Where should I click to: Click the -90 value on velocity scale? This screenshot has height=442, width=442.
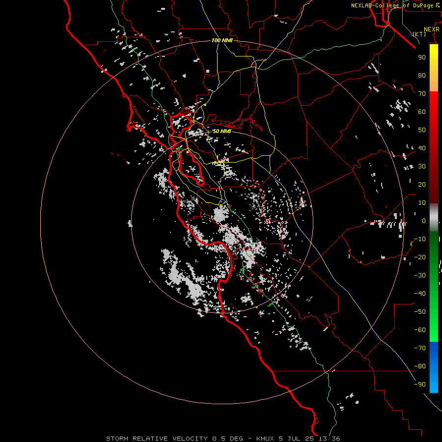[x=420, y=385]
